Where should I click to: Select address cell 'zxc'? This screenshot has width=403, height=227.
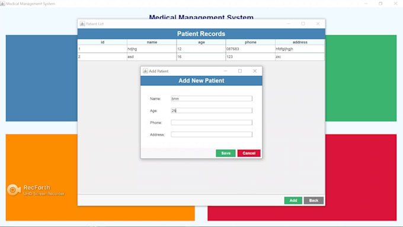click(x=300, y=57)
